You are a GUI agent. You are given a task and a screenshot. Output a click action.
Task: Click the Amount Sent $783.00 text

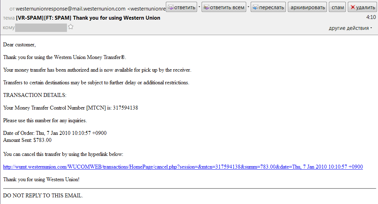coord(27,140)
